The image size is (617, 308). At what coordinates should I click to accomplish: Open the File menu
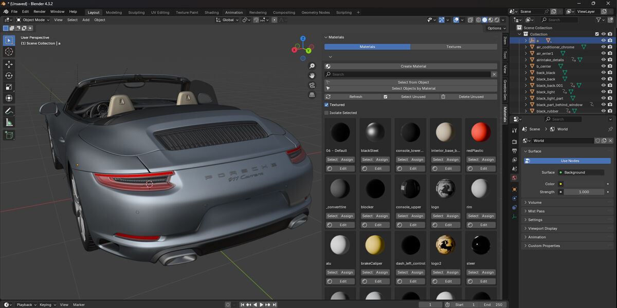(x=14, y=12)
